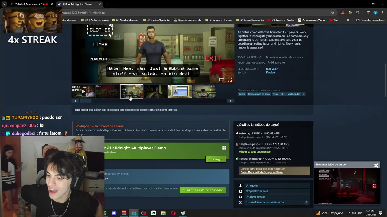
Task: Open the Todos los marcadores folder
Action: coord(370,20)
